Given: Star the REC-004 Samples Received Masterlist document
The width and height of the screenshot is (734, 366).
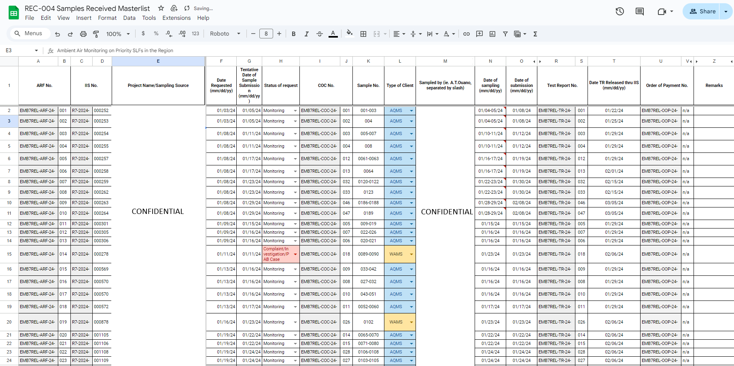Looking at the screenshot, I should 161,8.
